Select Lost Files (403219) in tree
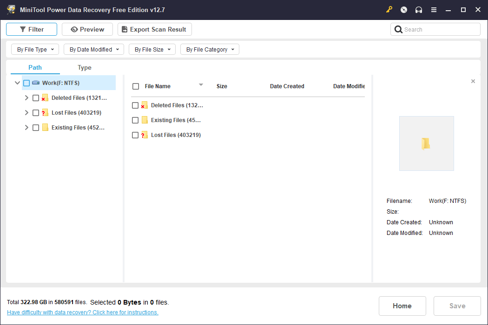This screenshot has width=488, height=325. 77,112
